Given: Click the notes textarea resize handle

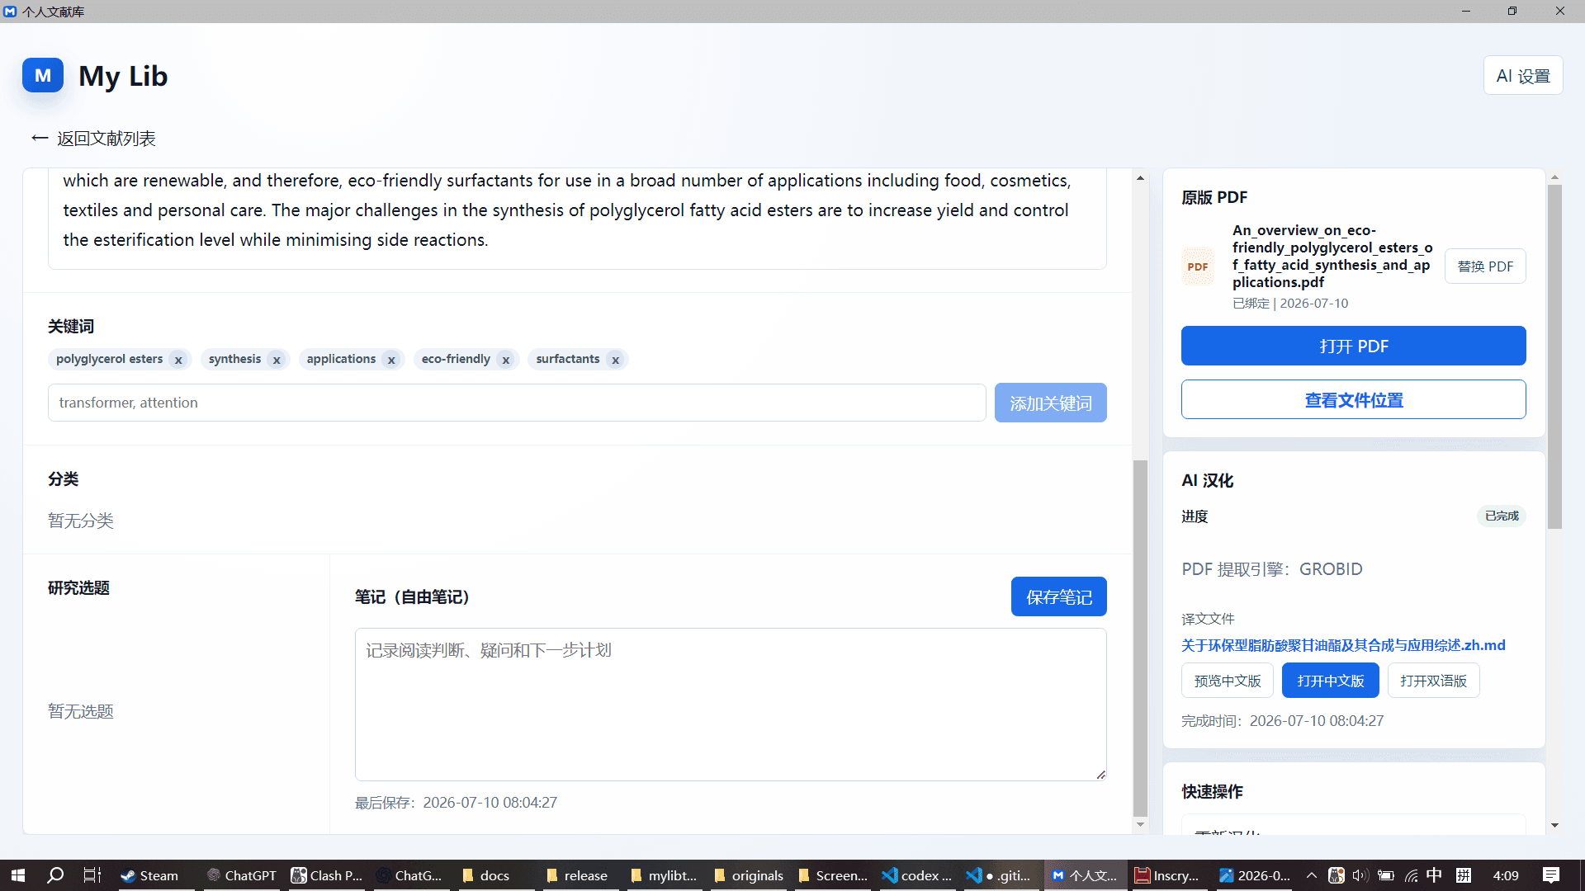Looking at the screenshot, I should (x=1100, y=775).
